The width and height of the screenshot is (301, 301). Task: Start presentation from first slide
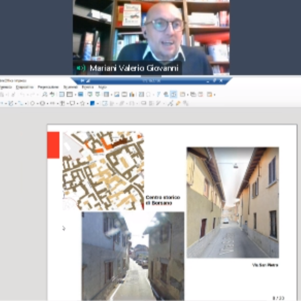tap(90, 94)
